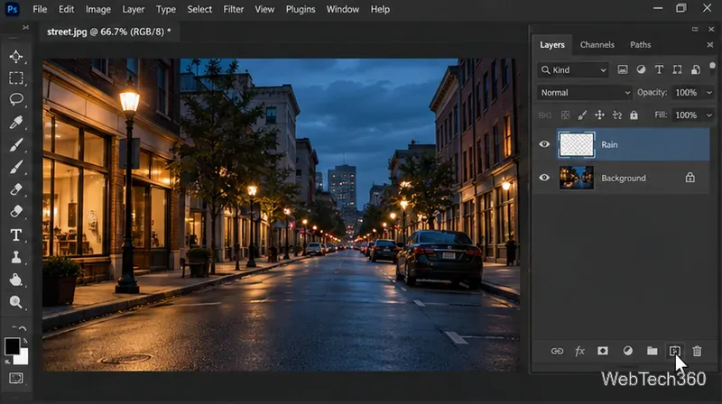Prevent auto-nesting into artboards
The width and height of the screenshot is (722, 404).
(617, 115)
